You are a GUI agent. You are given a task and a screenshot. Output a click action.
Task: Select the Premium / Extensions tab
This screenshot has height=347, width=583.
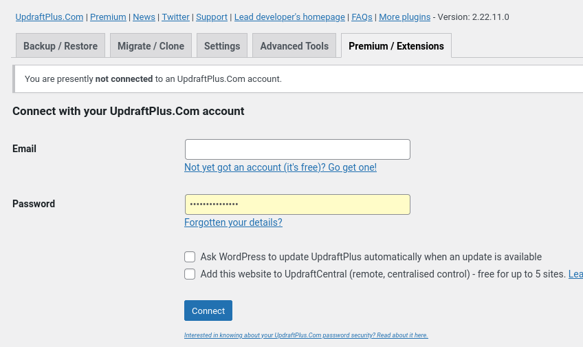[396, 46]
